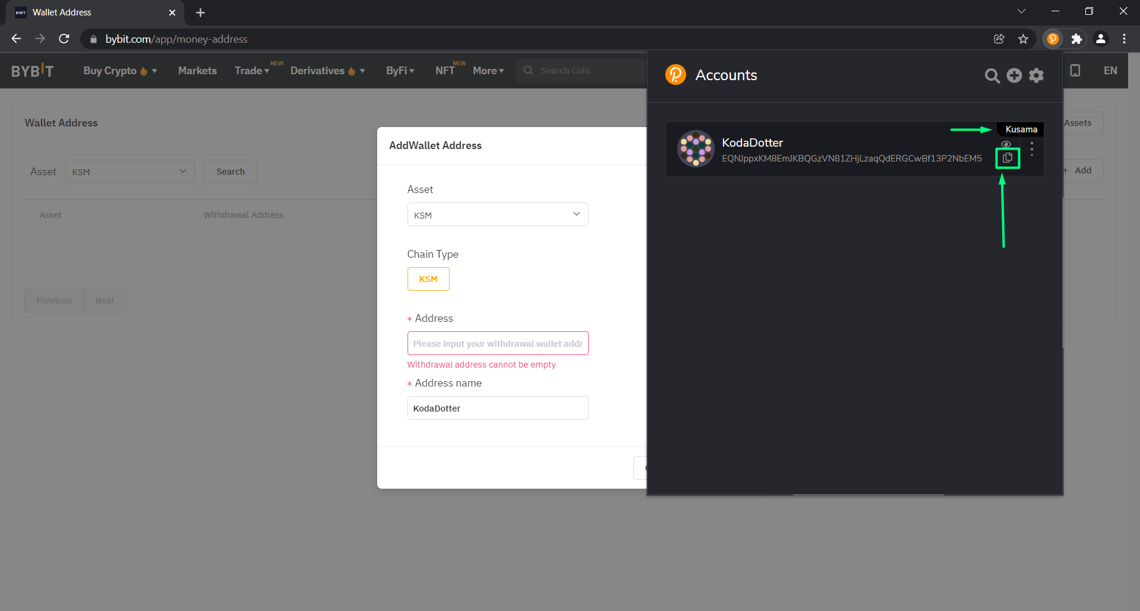The height and width of the screenshot is (611, 1140).
Task: Click the polkadot.js extension icon in toolbar
Action: 1053,39
